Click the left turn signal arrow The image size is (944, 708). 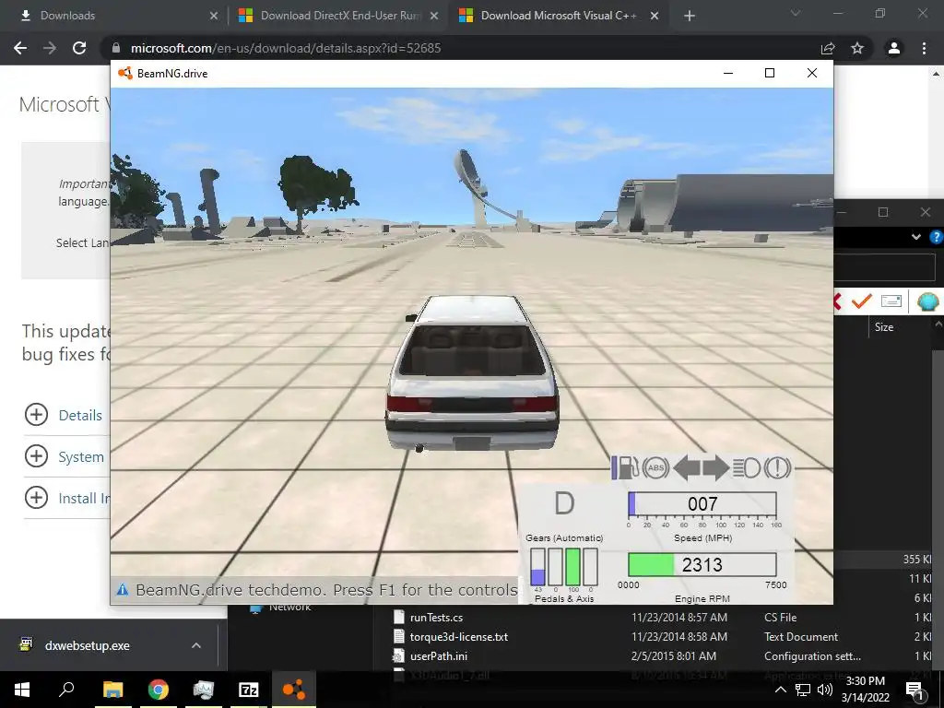coord(686,467)
